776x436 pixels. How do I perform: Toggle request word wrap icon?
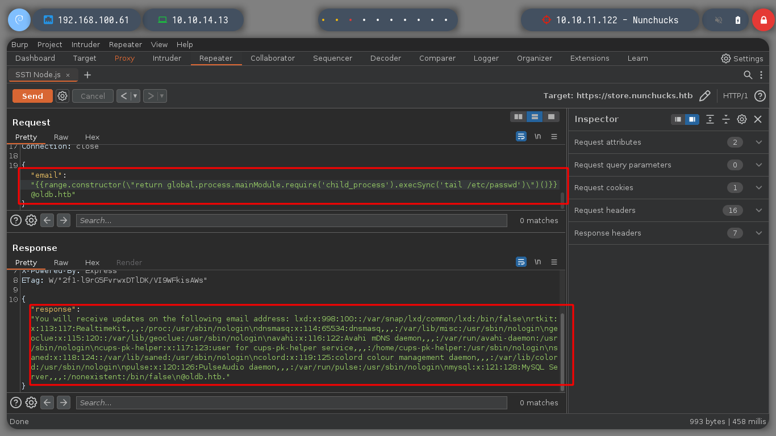[521, 137]
